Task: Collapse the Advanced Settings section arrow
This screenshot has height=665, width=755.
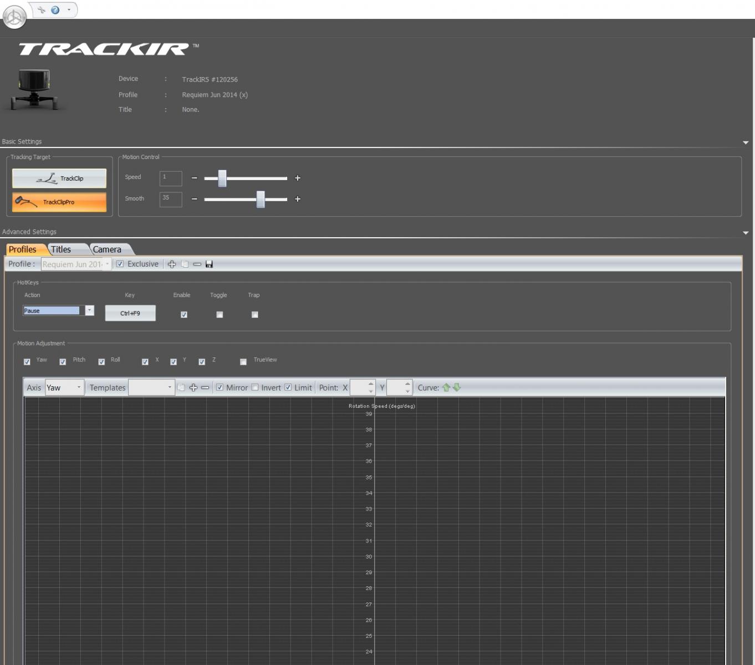Action: pos(746,233)
